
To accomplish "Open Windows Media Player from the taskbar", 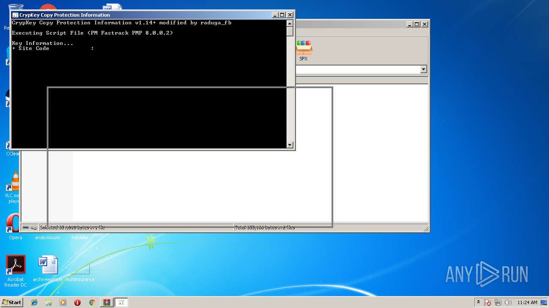I will pos(63,302).
